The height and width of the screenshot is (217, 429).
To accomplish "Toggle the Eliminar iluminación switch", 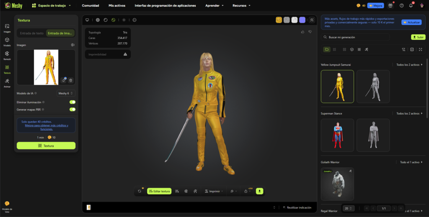I will coord(72,102).
